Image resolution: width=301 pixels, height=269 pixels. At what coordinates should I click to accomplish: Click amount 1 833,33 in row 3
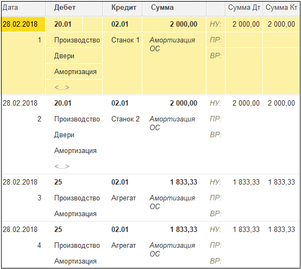184,182
